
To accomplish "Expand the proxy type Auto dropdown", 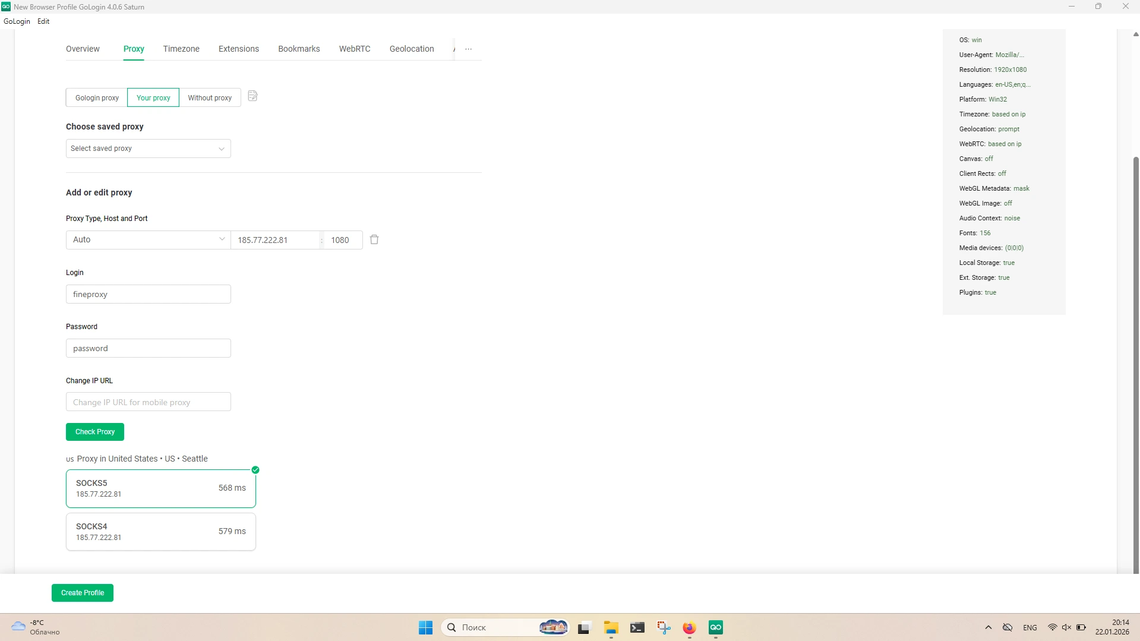I will [149, 240].
